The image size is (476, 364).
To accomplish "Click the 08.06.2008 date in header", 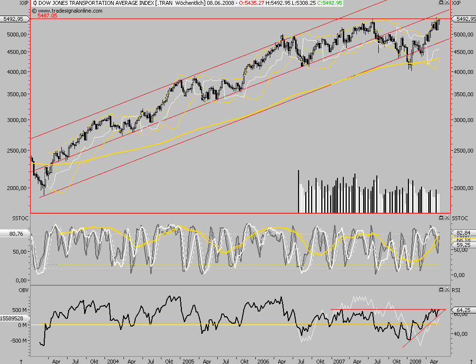I will 220,3.
